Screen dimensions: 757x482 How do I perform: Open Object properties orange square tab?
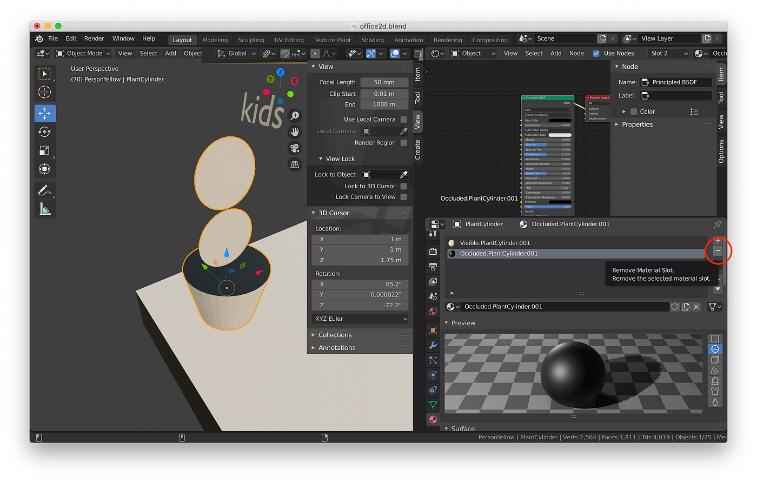click(x=433, y=330)
